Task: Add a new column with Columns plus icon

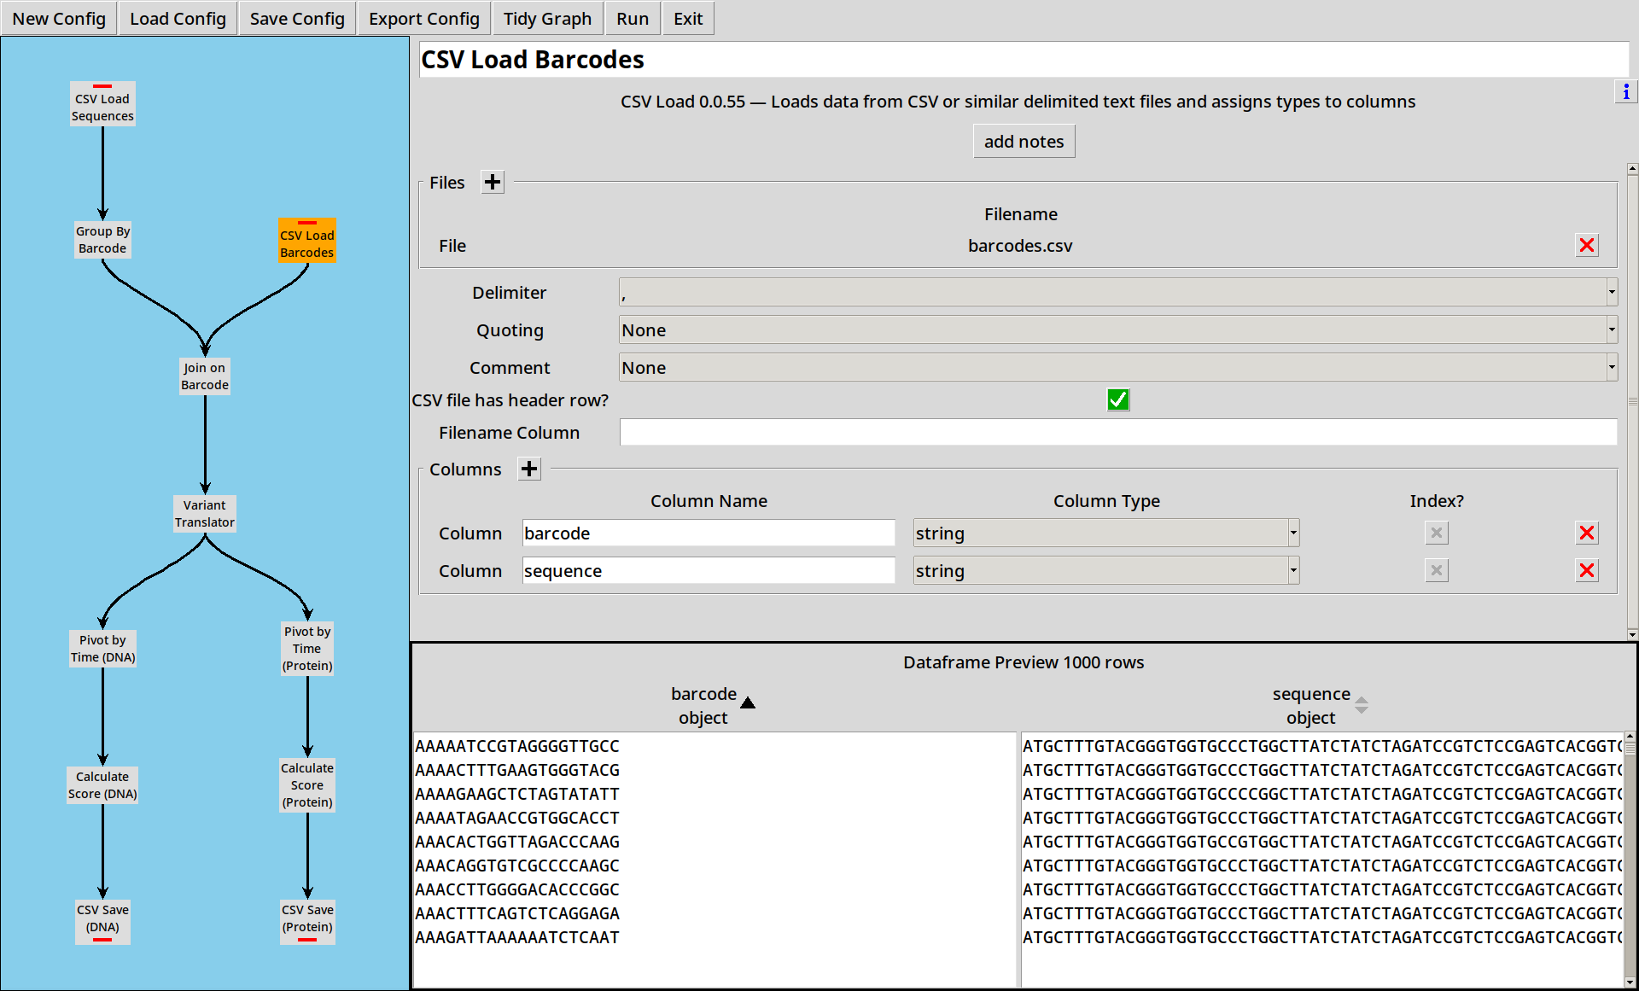Action: pyautogui.click(x=529, y=469)
